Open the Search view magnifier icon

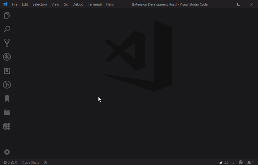7,29
